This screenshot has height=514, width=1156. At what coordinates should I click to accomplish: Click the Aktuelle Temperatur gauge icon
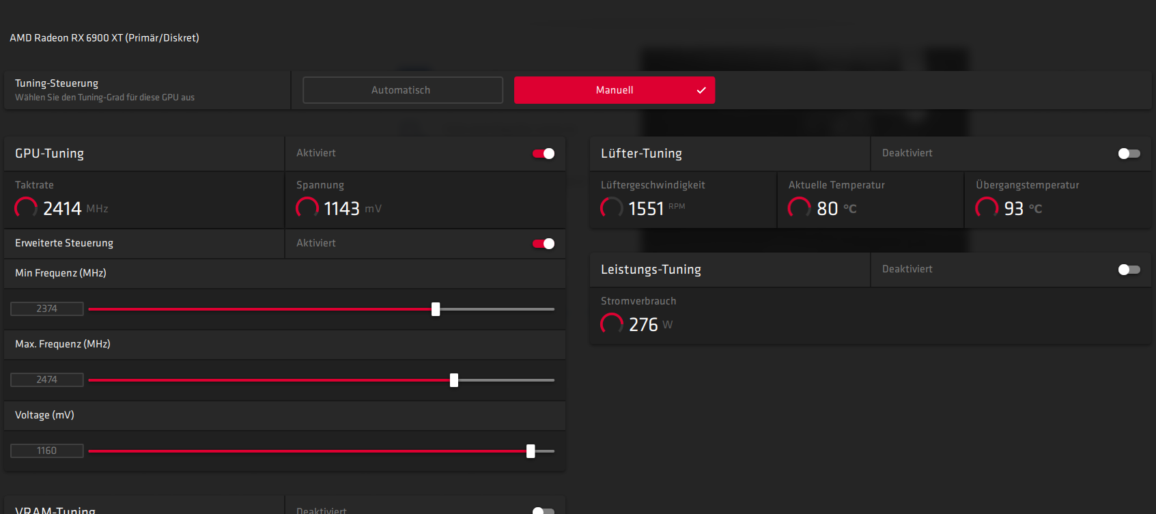click(800, 208)
